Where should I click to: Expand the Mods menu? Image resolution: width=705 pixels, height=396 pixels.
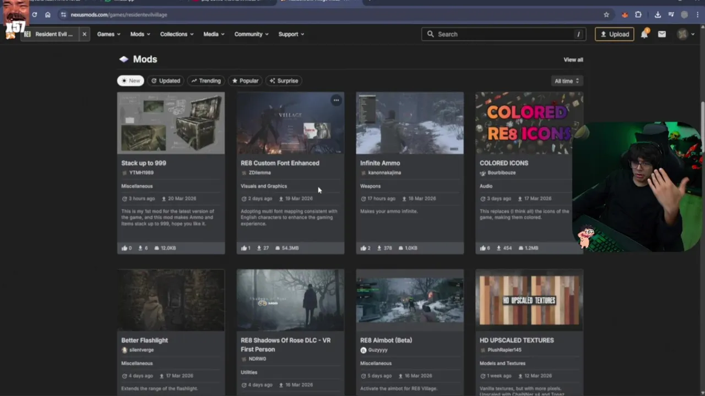(140, 34)
